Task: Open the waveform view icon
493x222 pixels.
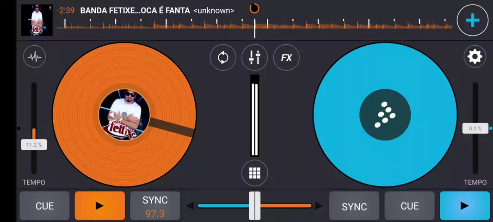Action: pos(35,57)
